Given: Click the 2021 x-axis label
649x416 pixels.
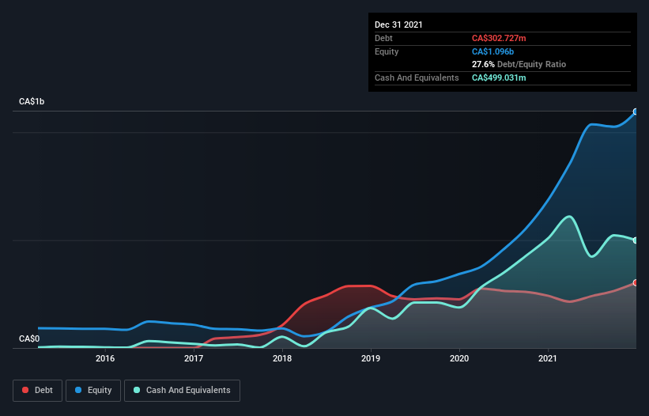Looking at the screenshot, I should coord(548,358).
